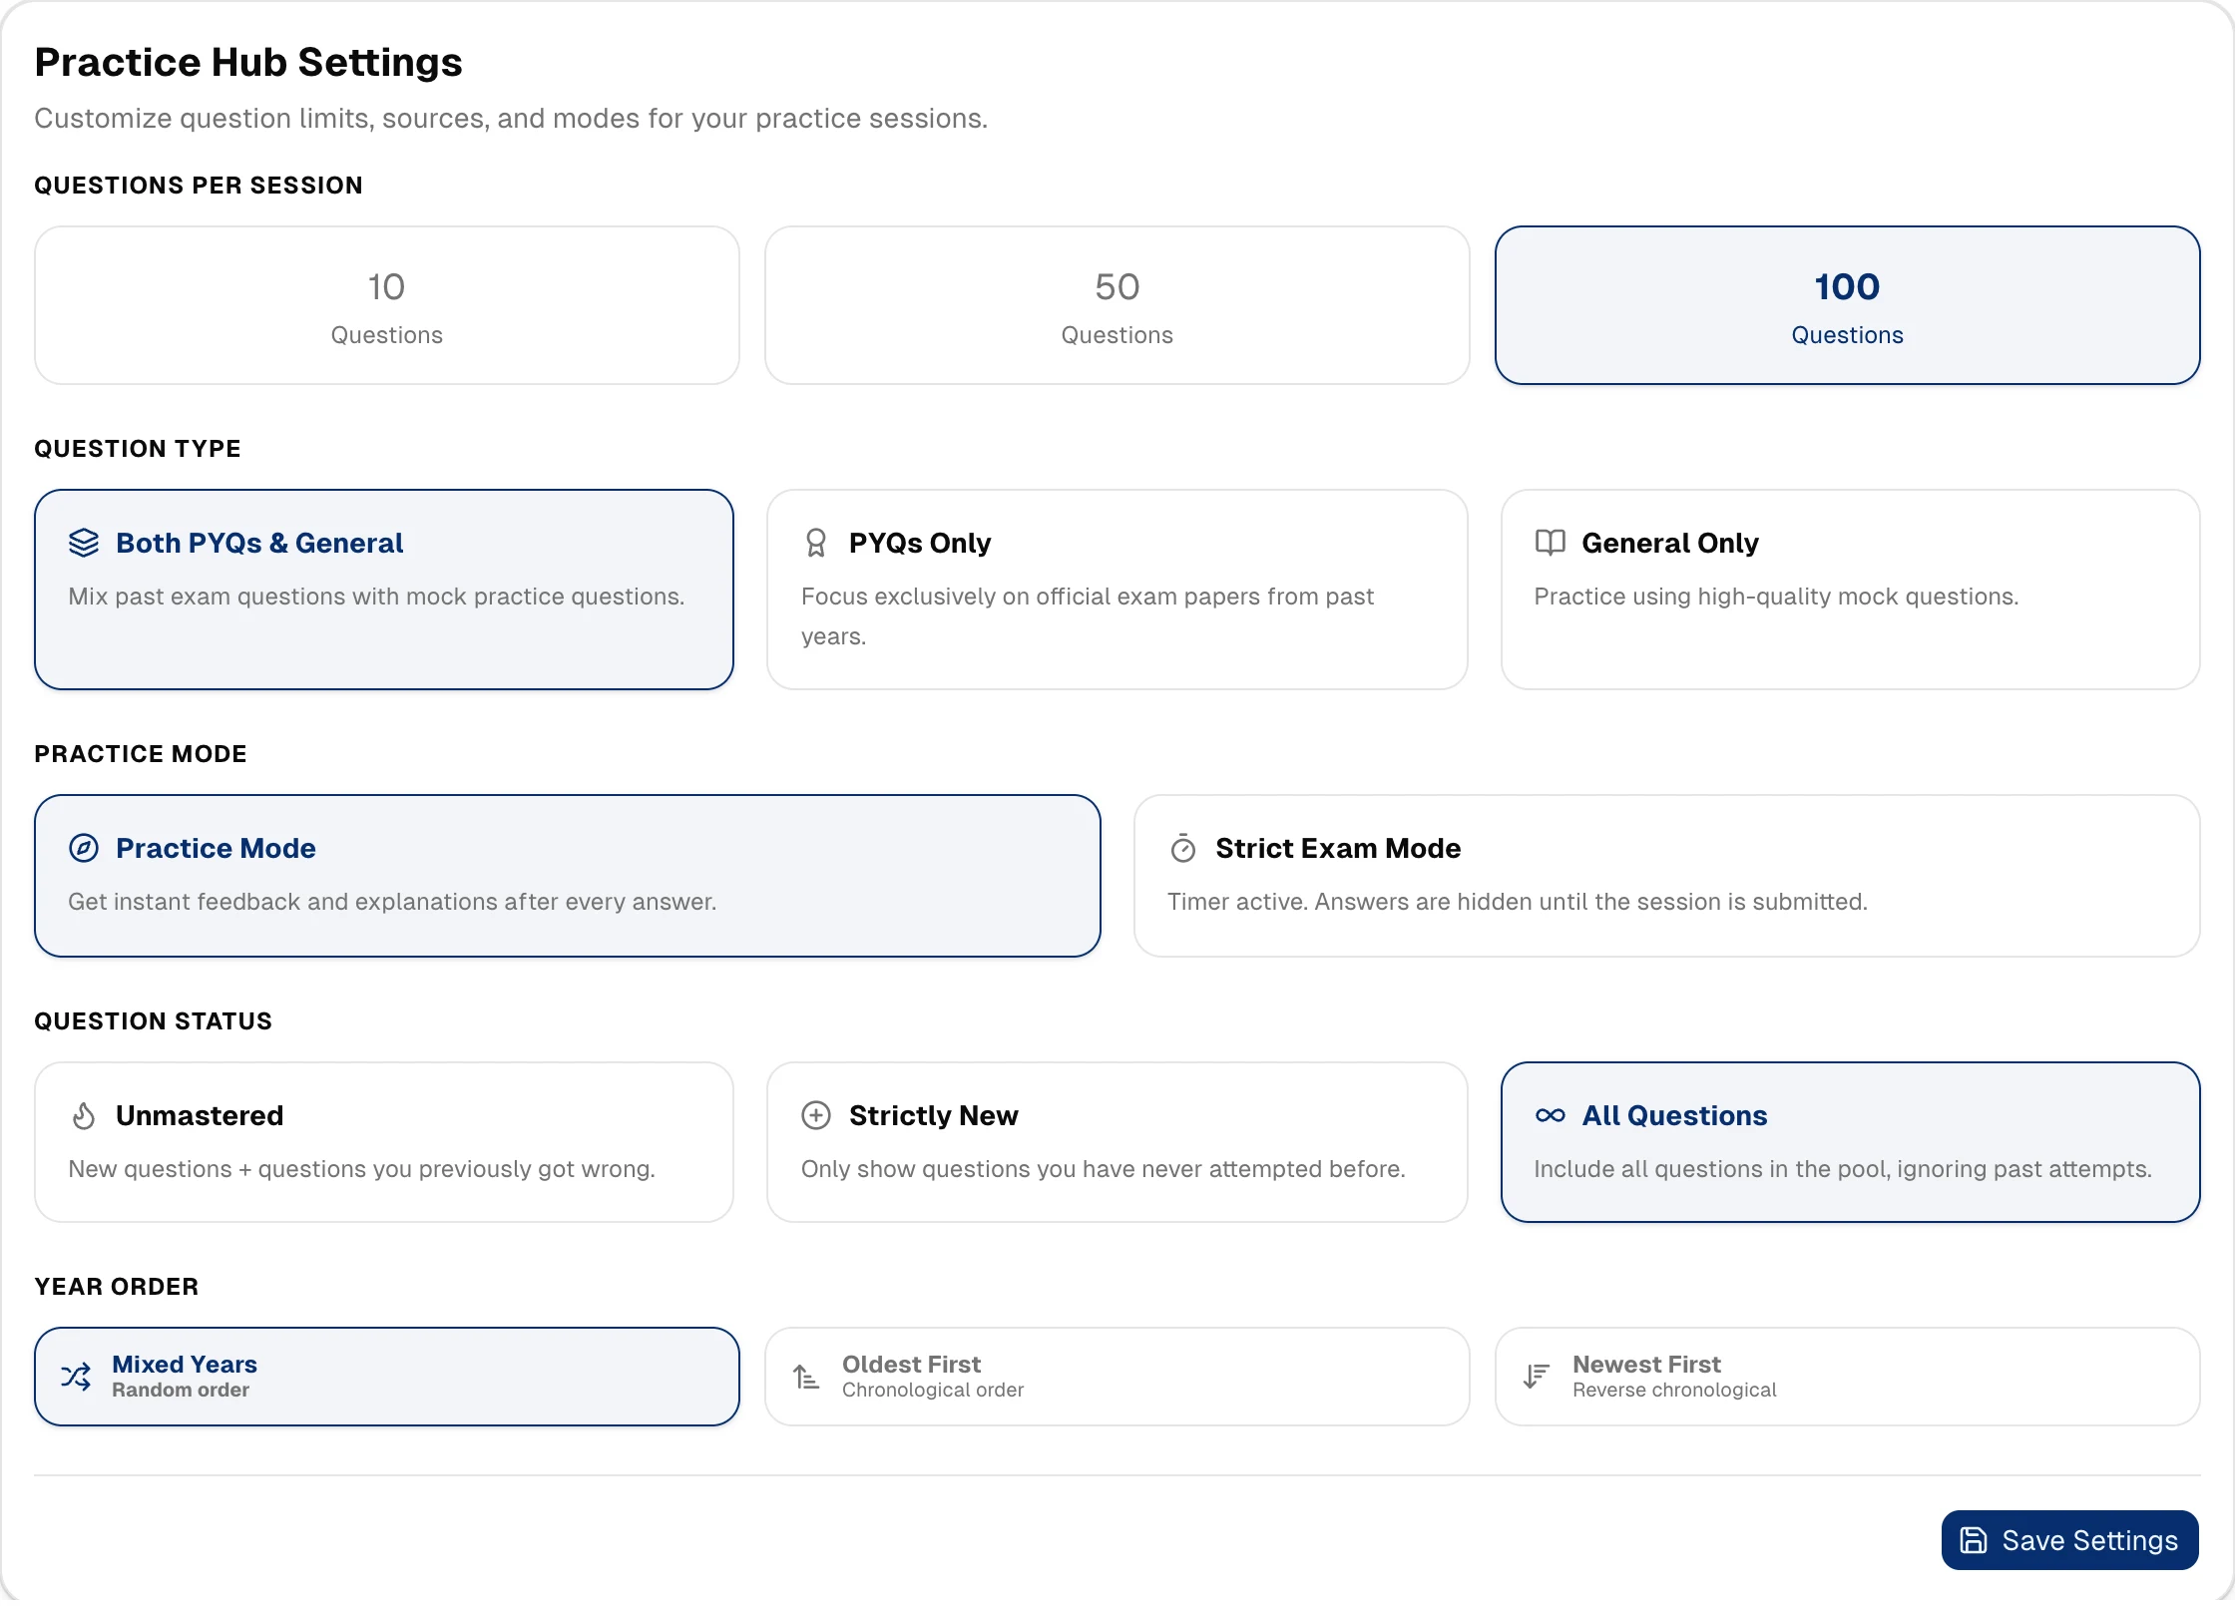Switch question type to General Only
This screenshot has width=2235, height=1606.
1850,590
